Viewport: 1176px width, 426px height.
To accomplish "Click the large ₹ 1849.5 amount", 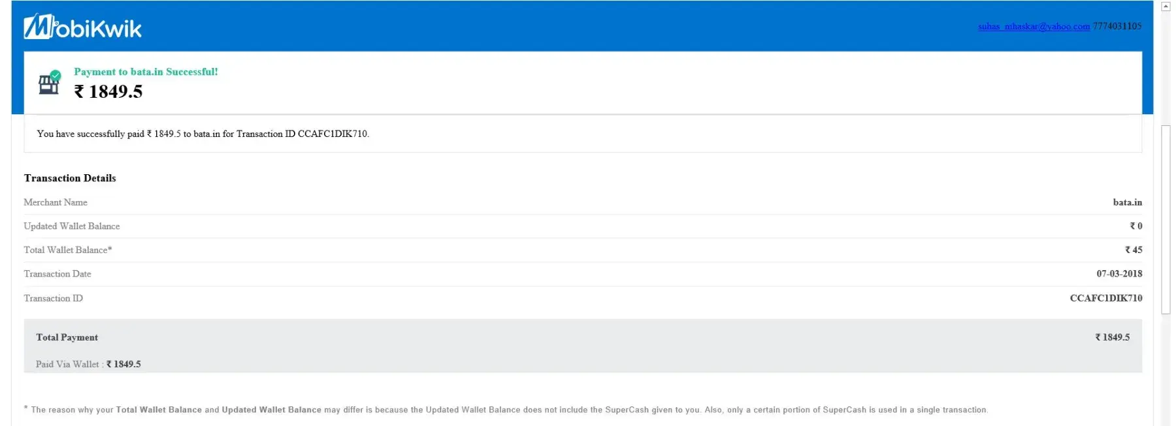I will pos(108,91).
